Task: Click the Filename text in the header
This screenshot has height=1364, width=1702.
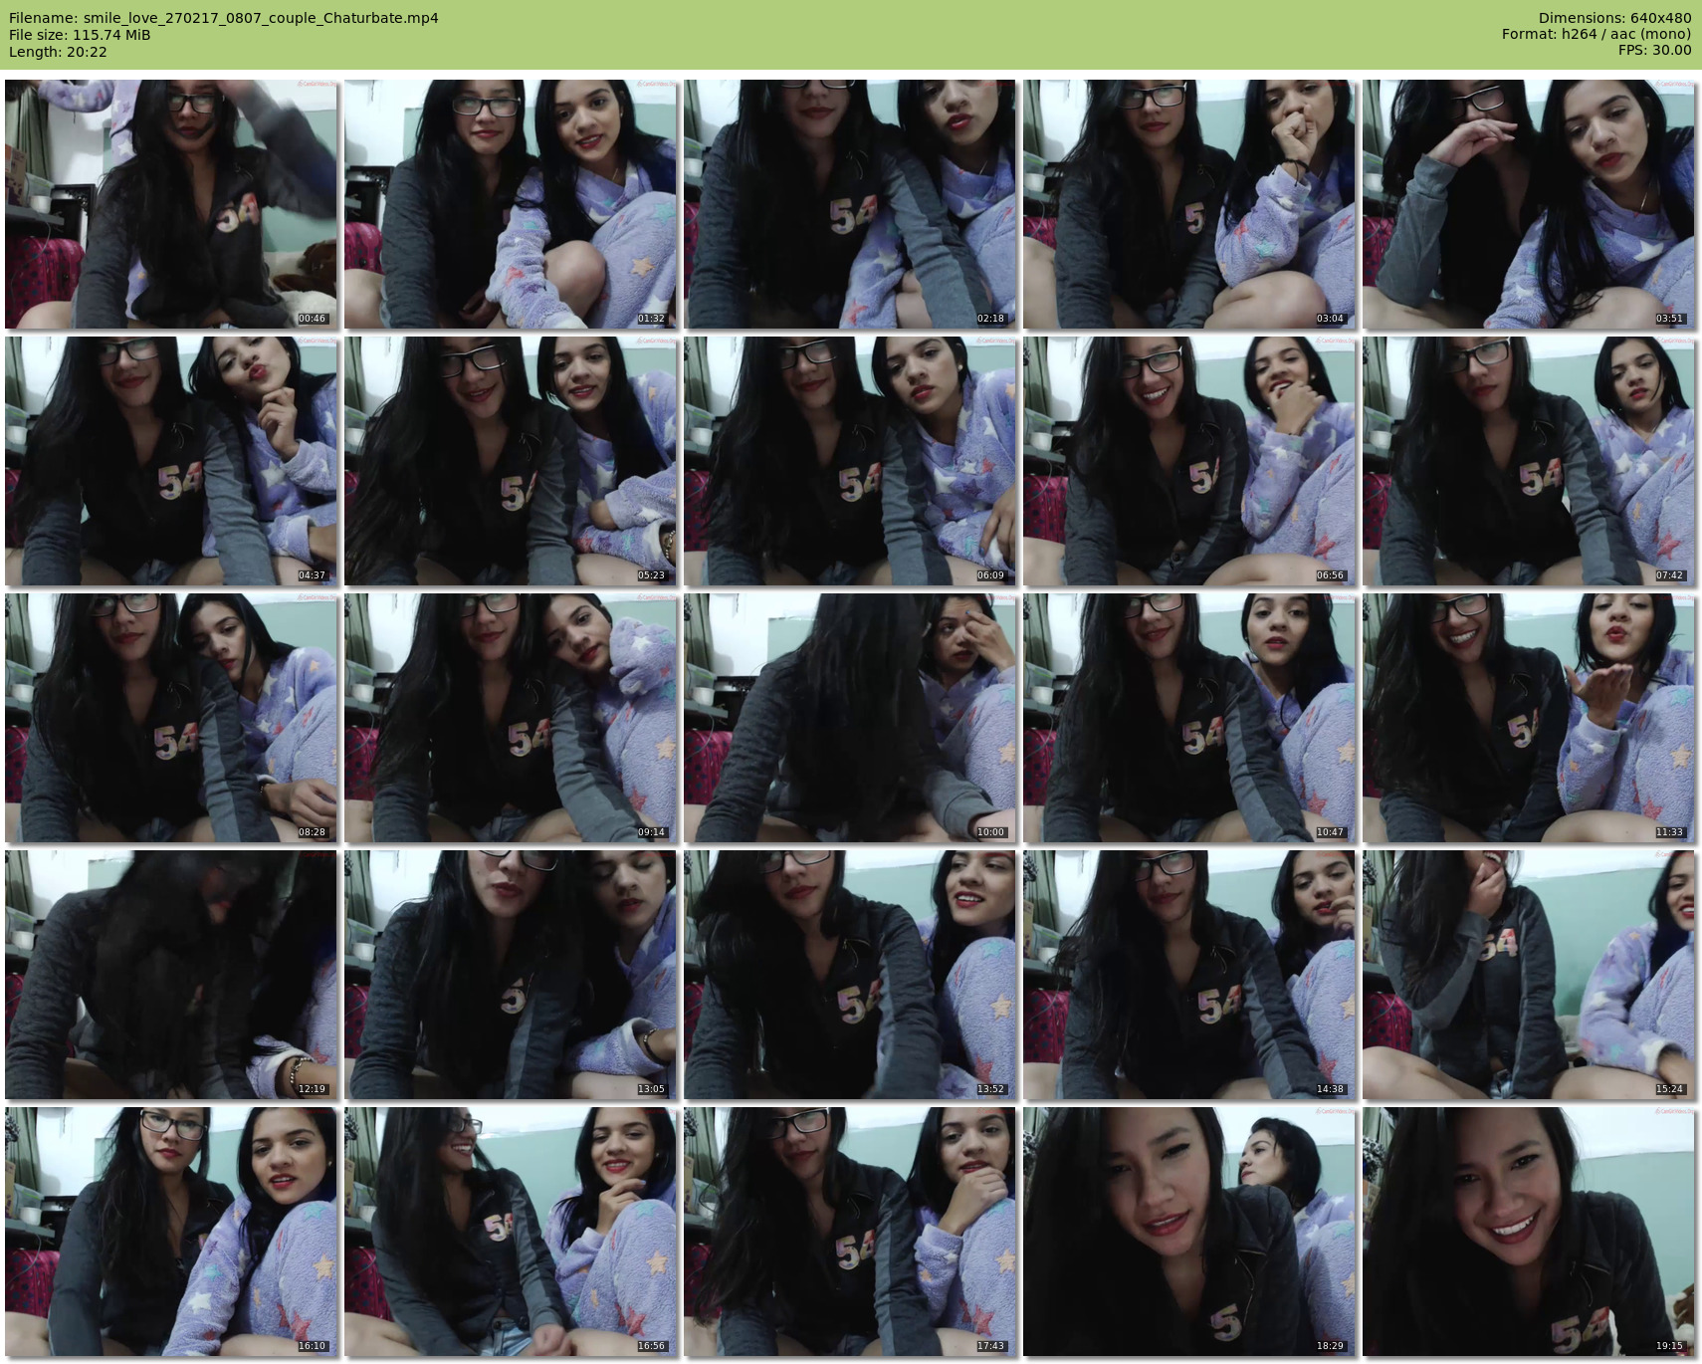Action: coord(224,18)
